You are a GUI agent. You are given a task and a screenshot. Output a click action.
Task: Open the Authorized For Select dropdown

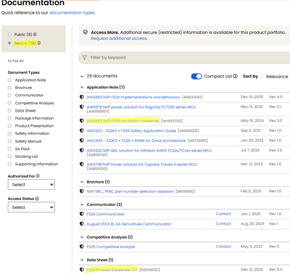click(31, 185)
